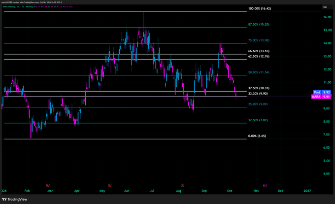Open the USD currency selector
Screen dimensions: 335x204
click(327, 7)
